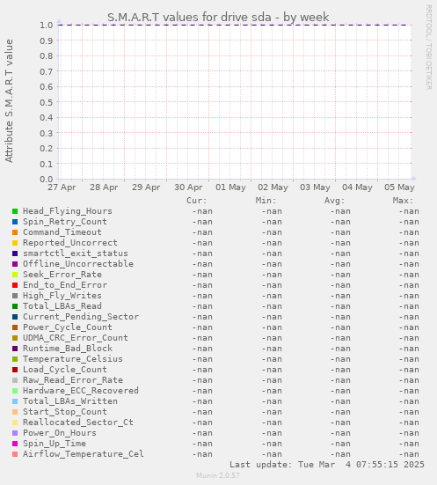Click the red End_to_End_Error swatch
Screen dimensions: 437x485
click(15, 285)
